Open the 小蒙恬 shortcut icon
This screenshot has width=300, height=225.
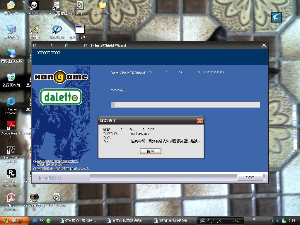tap(34, 32)
